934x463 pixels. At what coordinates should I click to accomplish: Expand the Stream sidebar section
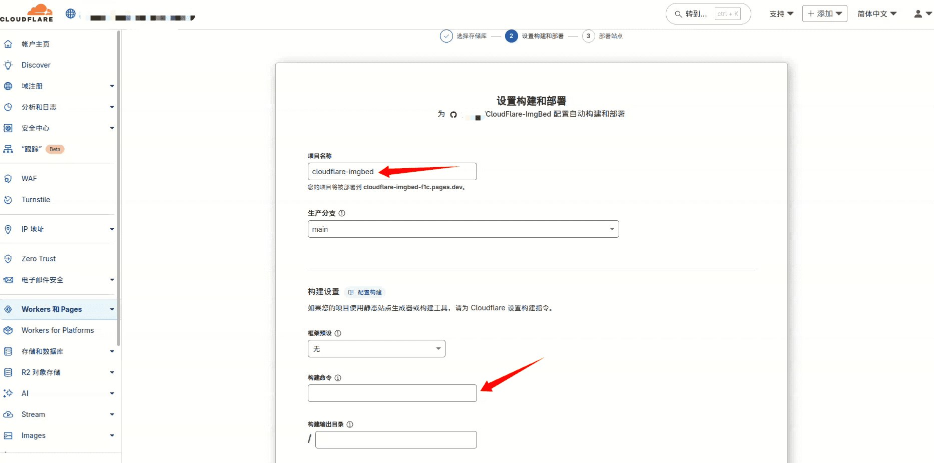pos(112,414)
